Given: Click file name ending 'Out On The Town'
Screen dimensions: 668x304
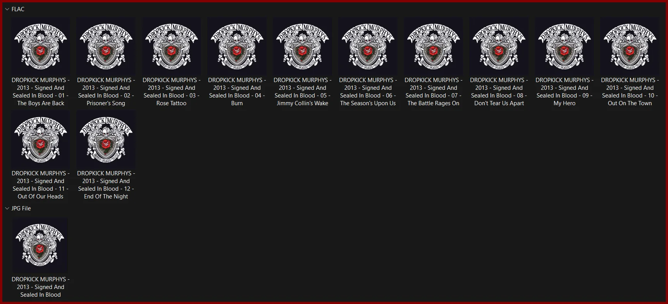Looking at the screenshot, I should pyautogui.click(x=630, y=92).
